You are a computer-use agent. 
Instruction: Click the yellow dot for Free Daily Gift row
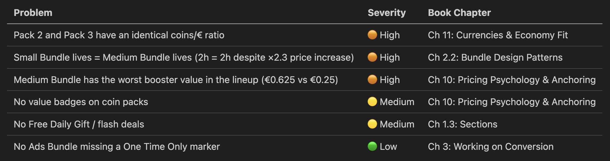(x=372, y=124)
